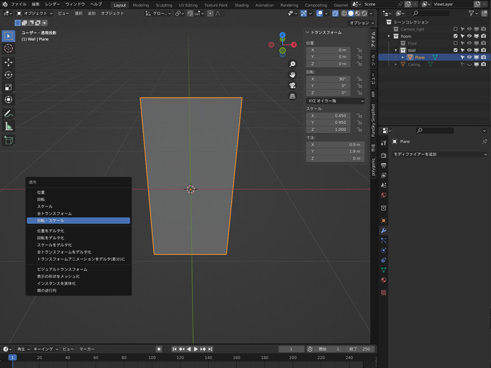Switch perspective/orthographic with the grid icon
Image resolution: width=491 pixels, height=368 pixels.
pos(293,96)
